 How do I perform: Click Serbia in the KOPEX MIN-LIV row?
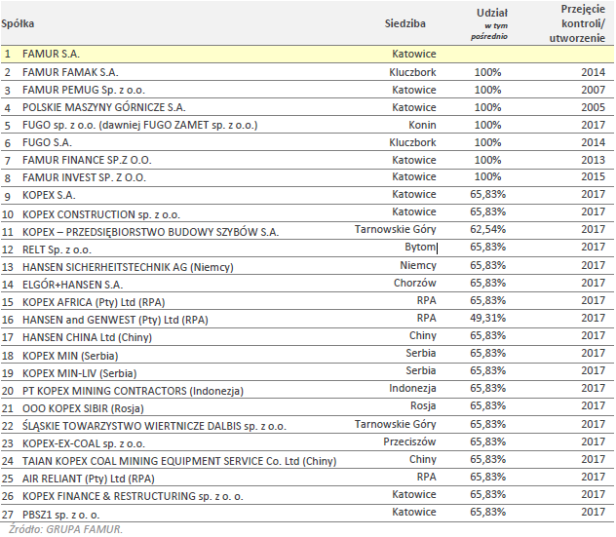point(421,371)
